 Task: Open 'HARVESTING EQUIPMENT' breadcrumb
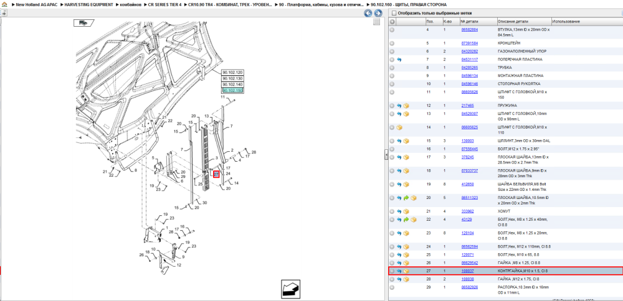click(x=88, y=4)
